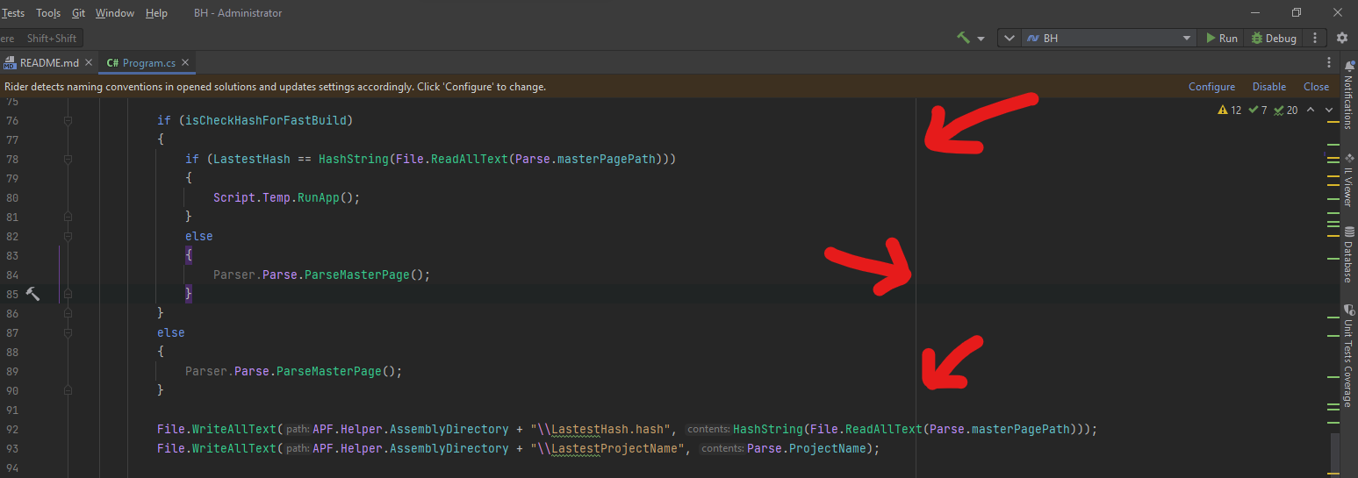Open the Tests menu
The image size is (1358, 478).
tap(13, 13)
